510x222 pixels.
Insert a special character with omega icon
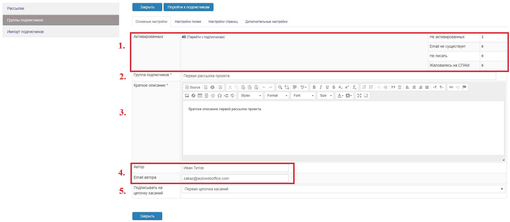219,96
